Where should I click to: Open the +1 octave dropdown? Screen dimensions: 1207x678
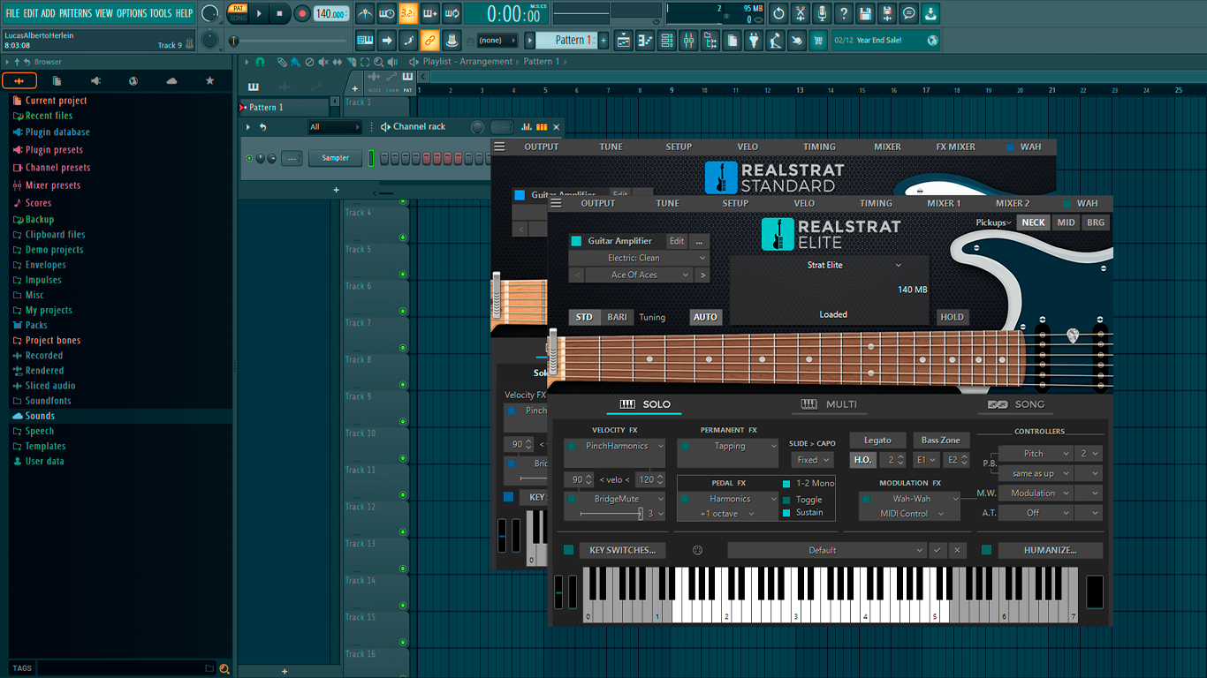[x=727, y=514]
